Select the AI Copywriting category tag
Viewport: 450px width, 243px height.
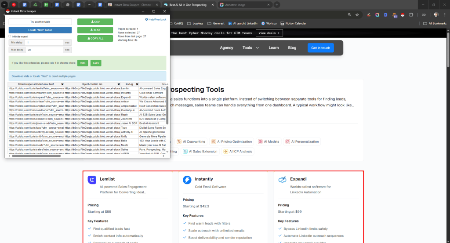pos(191,141)
